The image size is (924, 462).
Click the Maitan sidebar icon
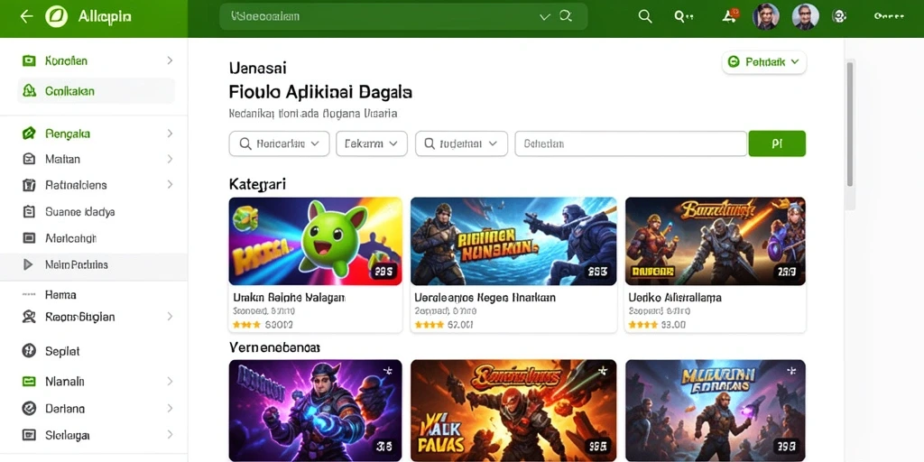[28, 159]
